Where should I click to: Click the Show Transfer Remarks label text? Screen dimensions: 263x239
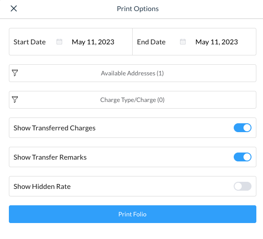coord(50,157)
